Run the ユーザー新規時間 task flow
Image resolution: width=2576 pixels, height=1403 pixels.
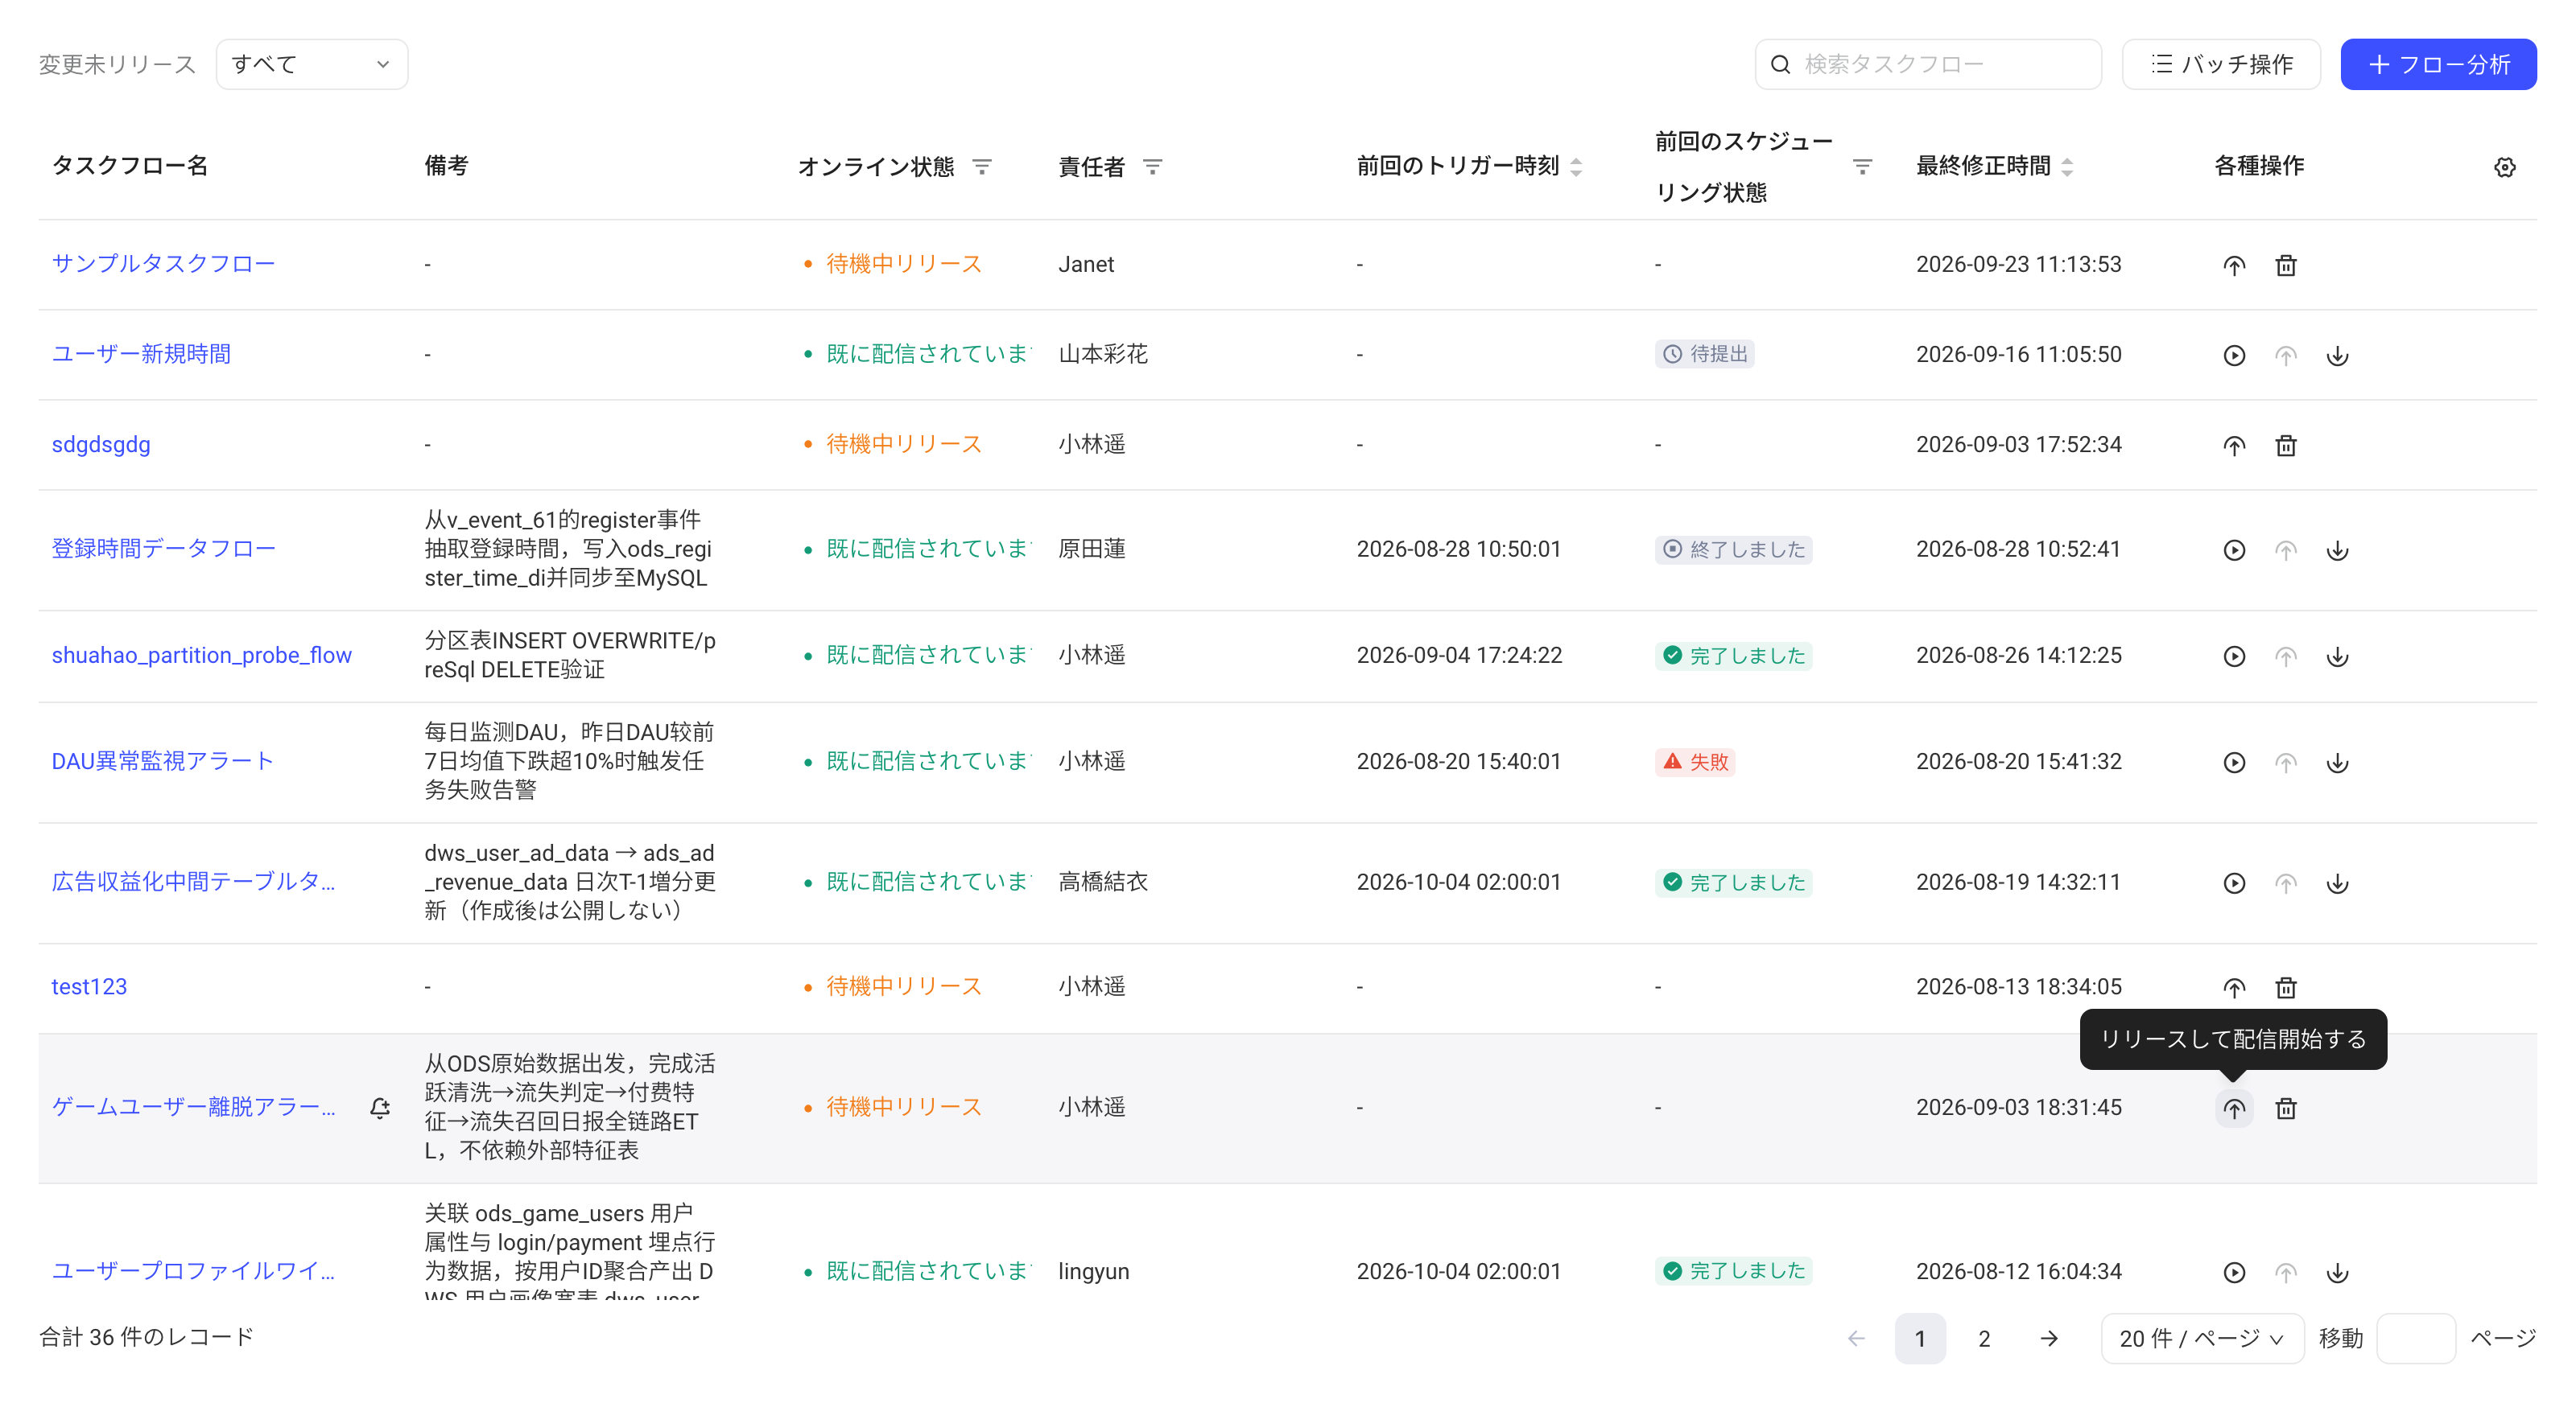pyautogui.click(x=2233, y=355)
